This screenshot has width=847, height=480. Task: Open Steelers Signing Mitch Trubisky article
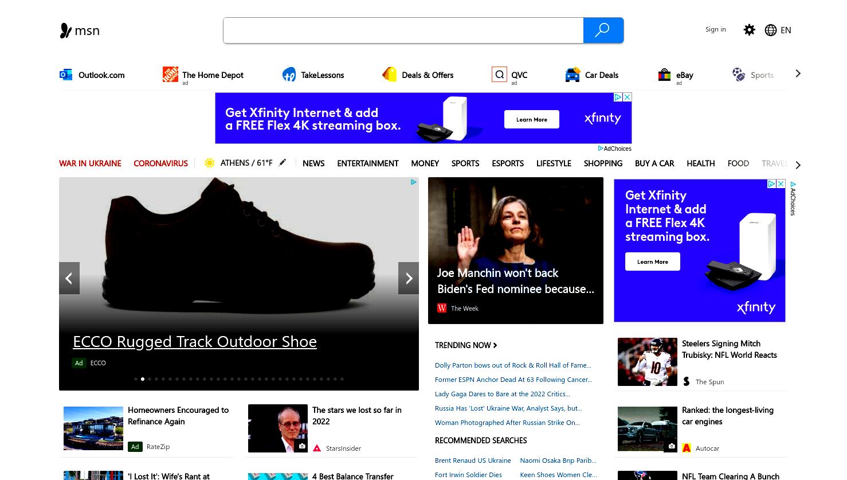click(729, 349)
